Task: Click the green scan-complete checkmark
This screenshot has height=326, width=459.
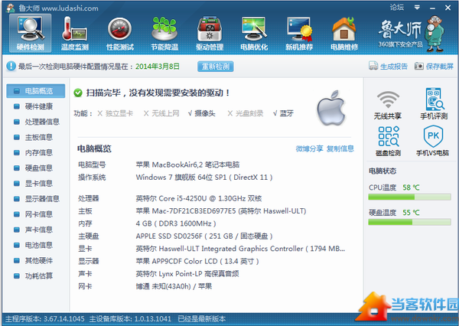Action: tap(78, 93)
